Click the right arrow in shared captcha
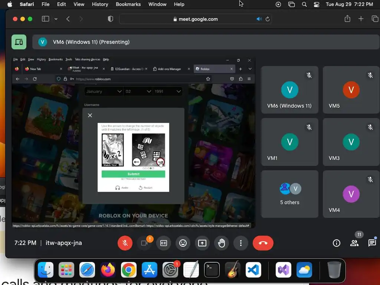380x285 pixels. coord(160,162)
